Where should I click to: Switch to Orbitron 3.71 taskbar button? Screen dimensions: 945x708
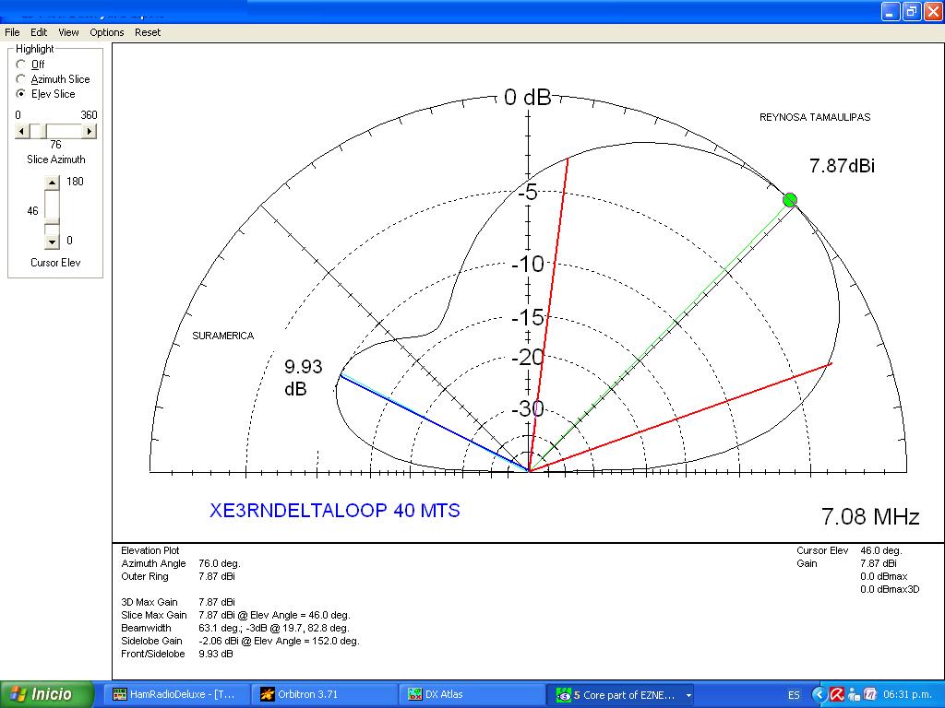(x=326, y=694)
